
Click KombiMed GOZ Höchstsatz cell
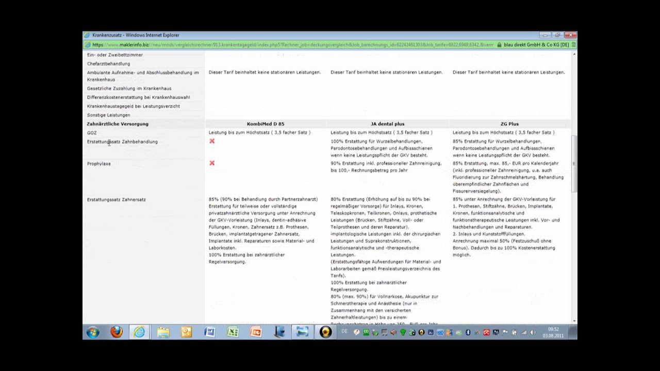(259, 132)
